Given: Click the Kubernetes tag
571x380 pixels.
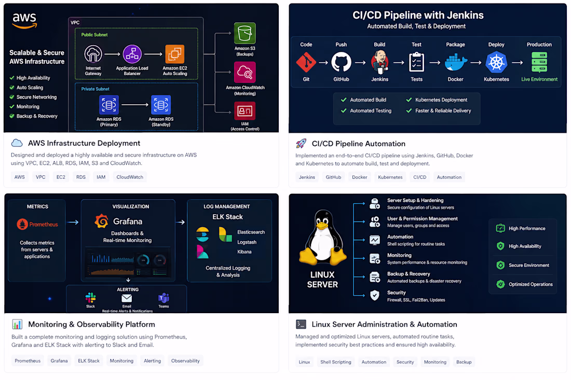Looking at the screenshot, I should pos(390,177).
